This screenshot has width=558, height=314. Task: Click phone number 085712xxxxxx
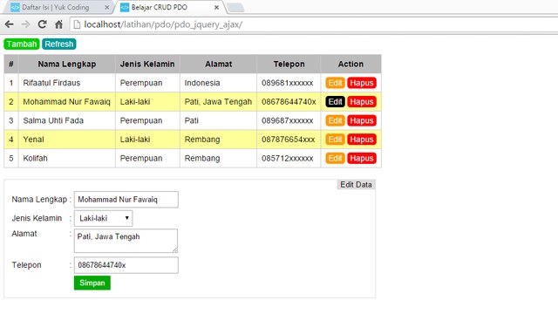pyautogui.click(x=288, y=159)
